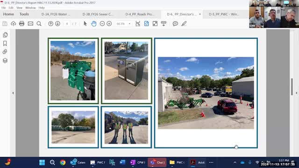The image size is (299, 168).
Task: Open the Word taskbar icon
Action: point(122,162)
